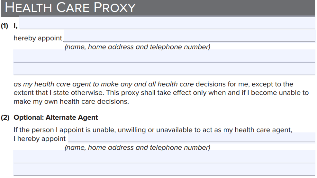Select the alternate agent's second address line
Image resolution: width=317 pixels, height=178 pixels.
[164, 157]
